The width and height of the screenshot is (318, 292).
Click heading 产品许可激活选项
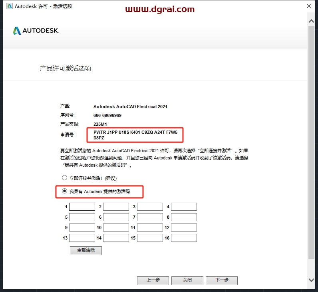click(x=65, y=68)
